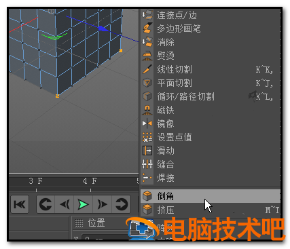The image size is (290, 249).
Task: Click the K~L shortcut text beside 循环/路径切割
Action: point(264,97)
